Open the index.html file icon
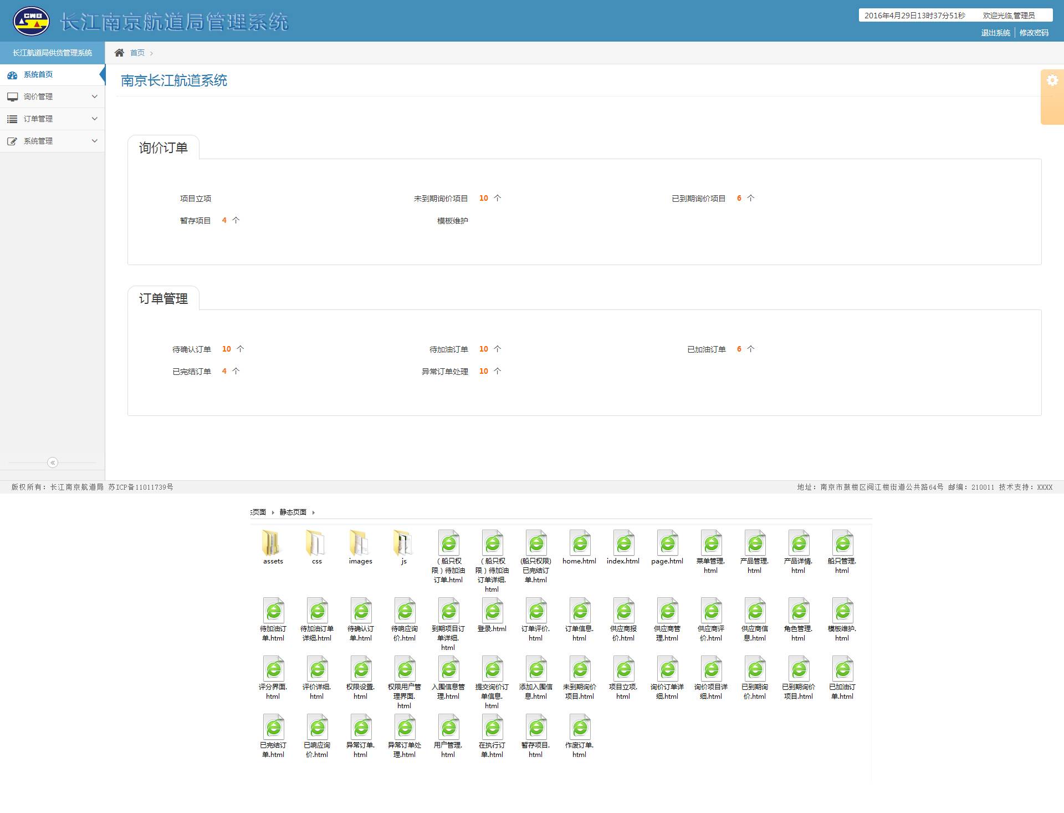Screen dimensions: 1064x813 point(623,543)
